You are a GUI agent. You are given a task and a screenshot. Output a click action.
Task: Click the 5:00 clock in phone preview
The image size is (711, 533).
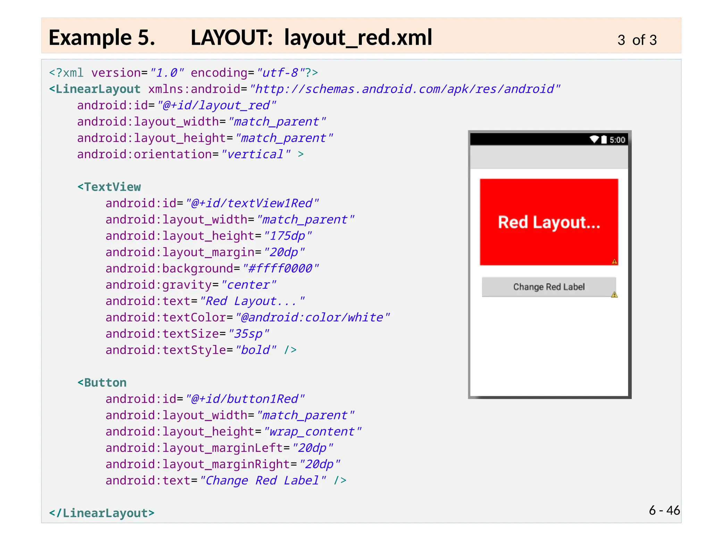tap(617, 140)
